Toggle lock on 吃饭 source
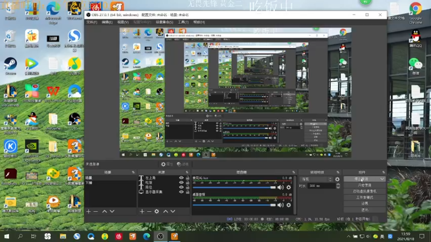The height and width of the screenshot is (242, 431). point(187,182)
